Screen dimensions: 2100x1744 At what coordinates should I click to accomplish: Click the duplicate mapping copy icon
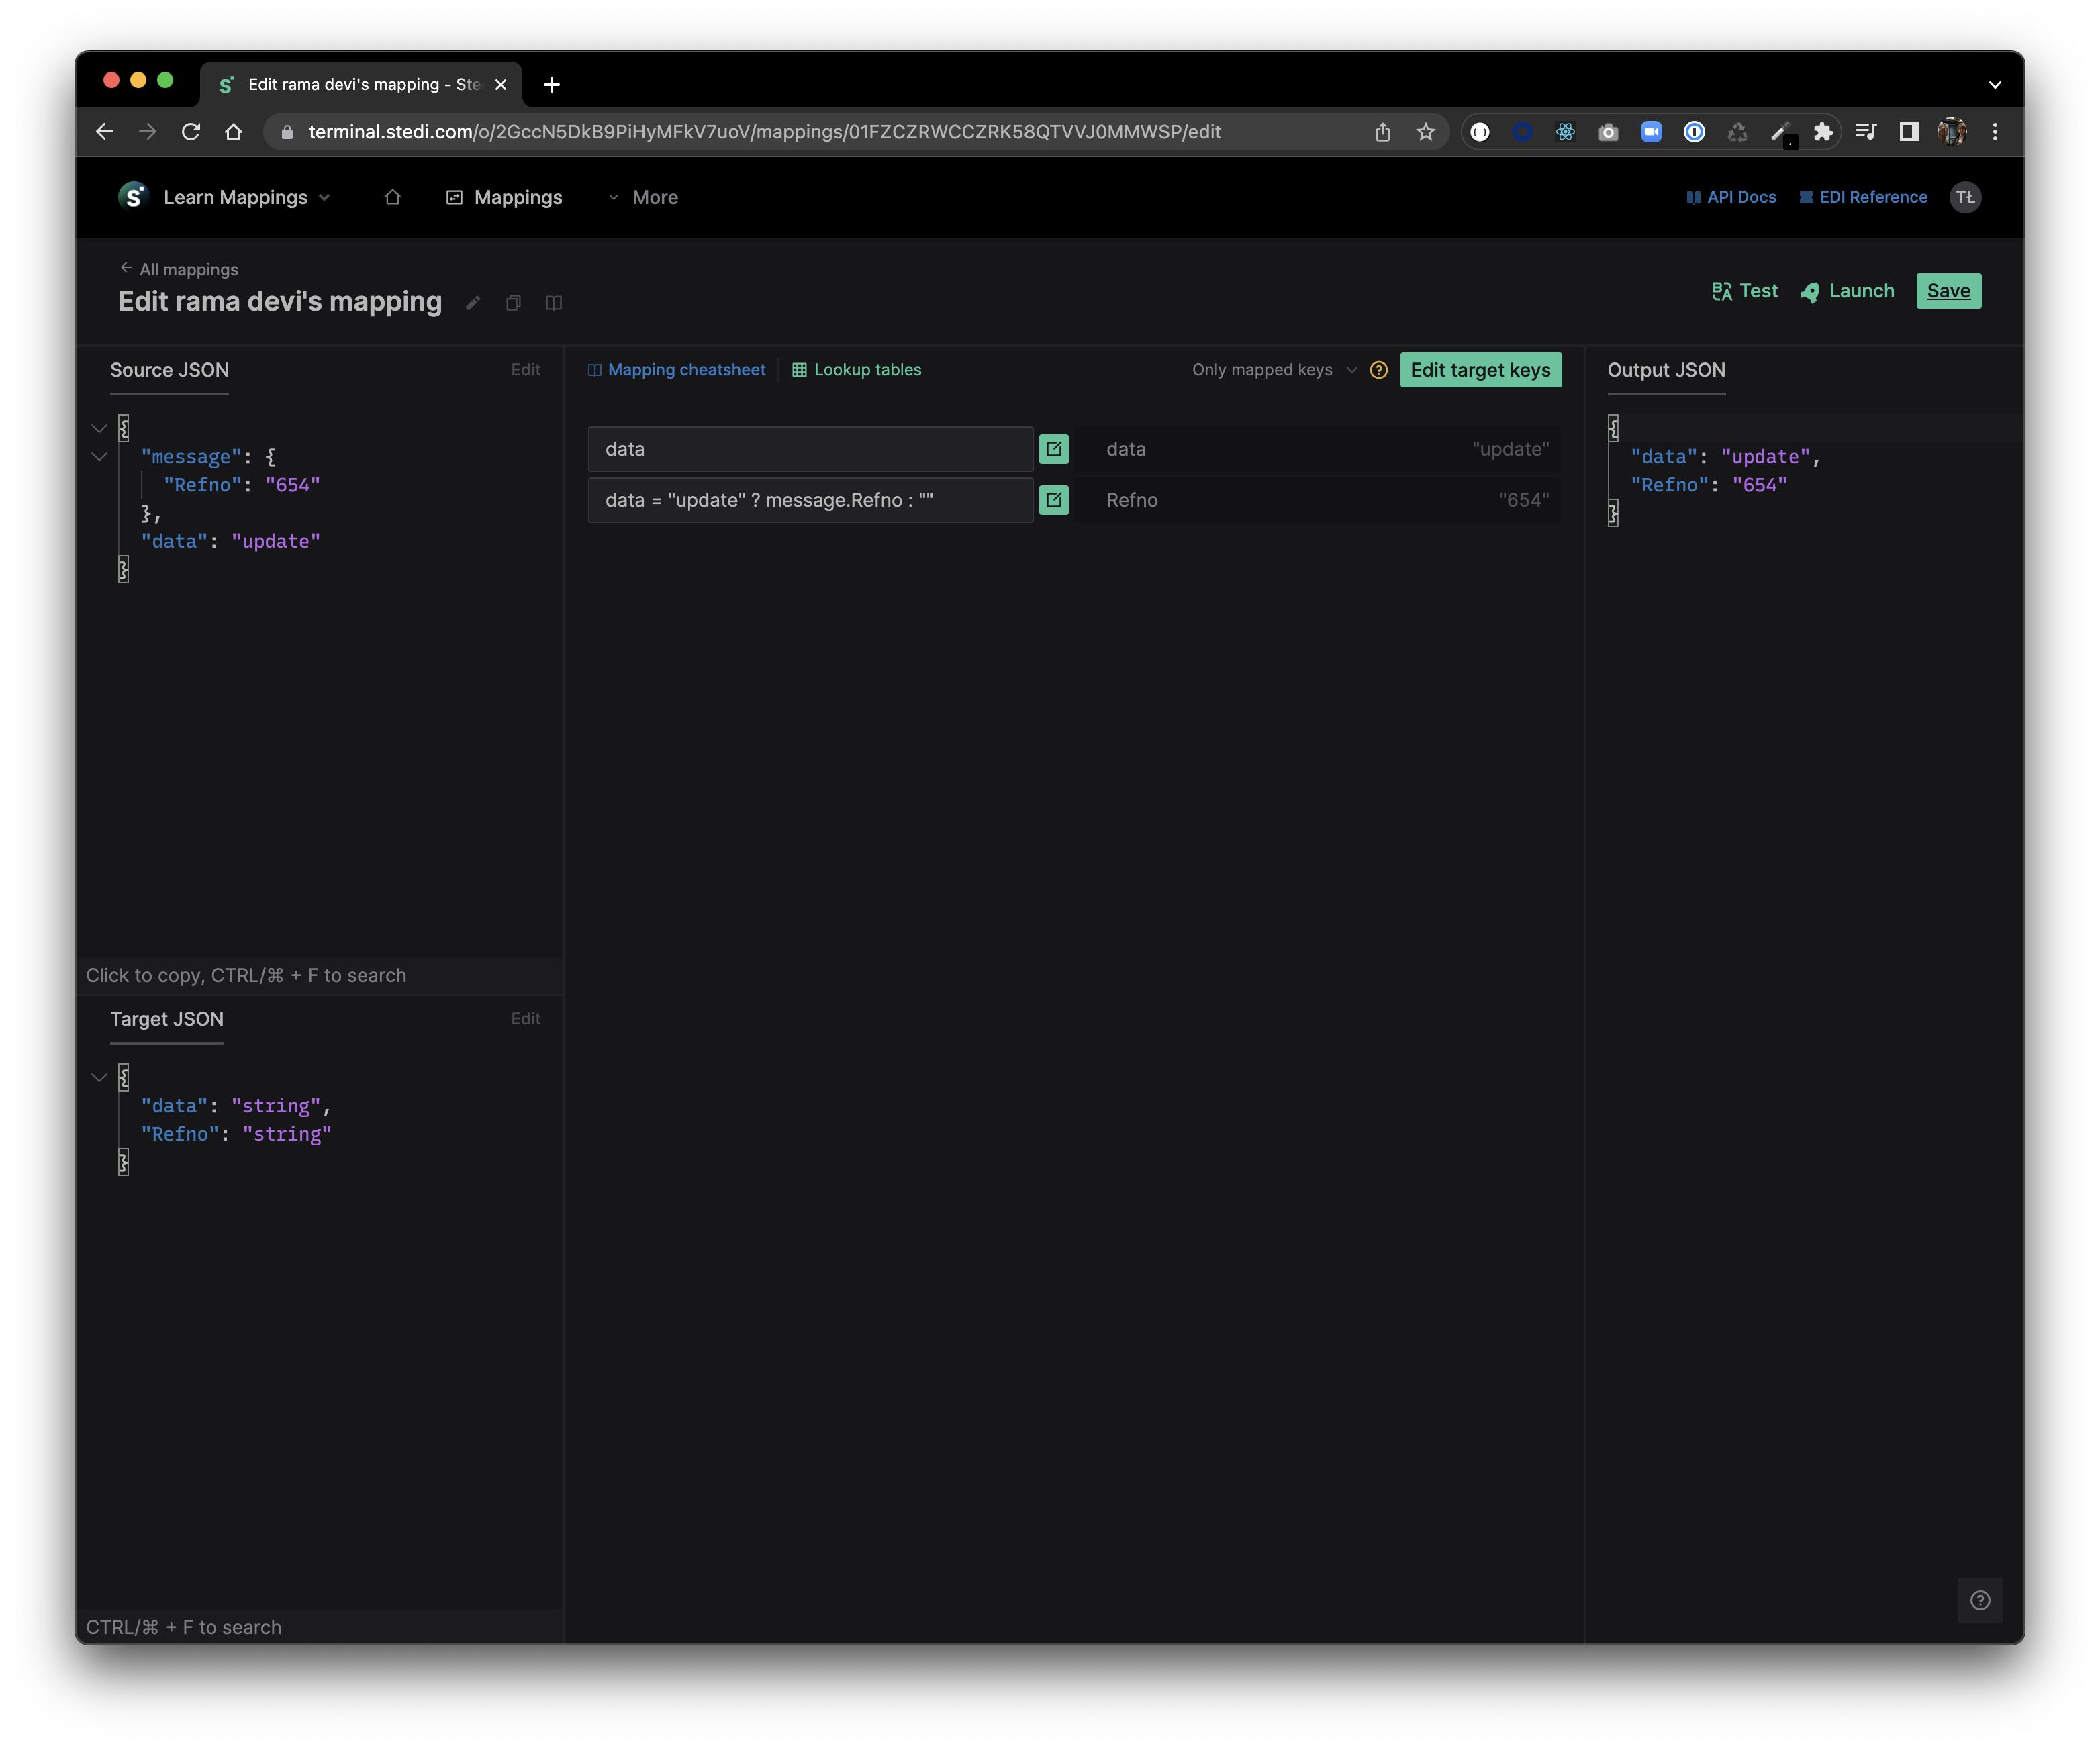tap(513, 303)
